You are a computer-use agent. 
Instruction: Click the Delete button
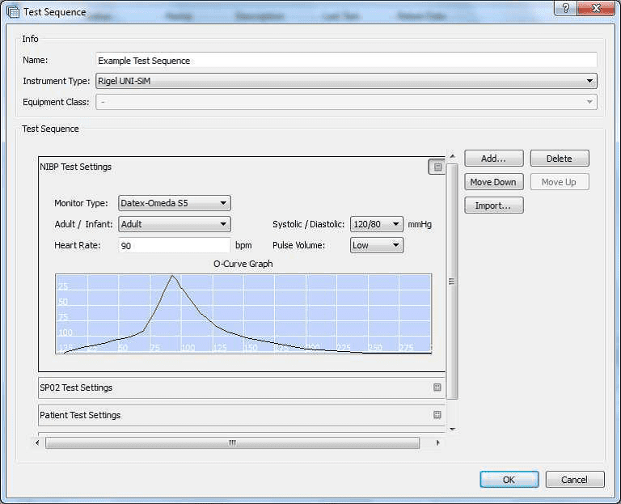pyautogui.click(x=559, y=159)
